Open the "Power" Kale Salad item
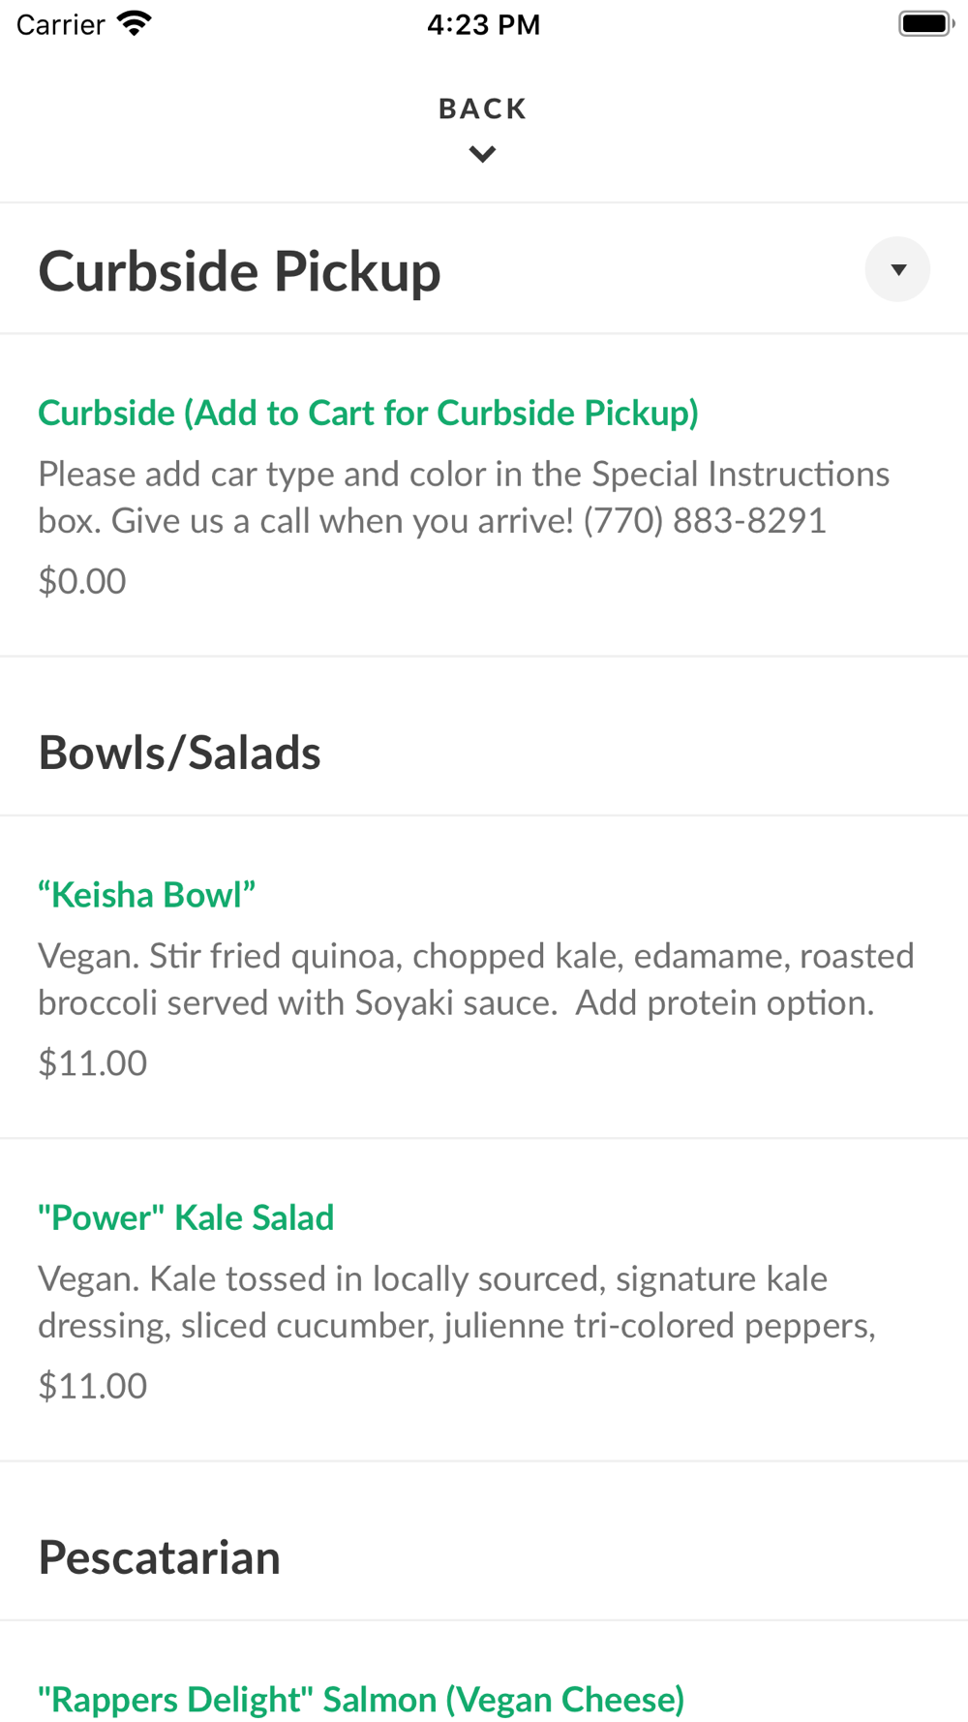 click(x=186, y=1217)
